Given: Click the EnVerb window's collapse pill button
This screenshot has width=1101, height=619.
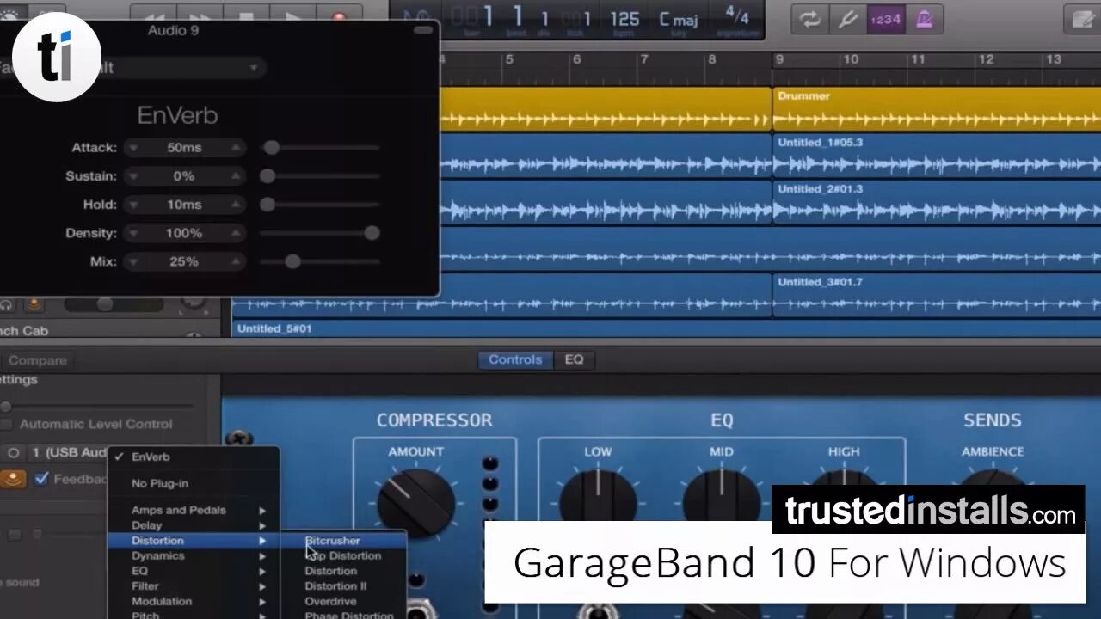Looking at the screenshot, I should [x=423, y=30].
